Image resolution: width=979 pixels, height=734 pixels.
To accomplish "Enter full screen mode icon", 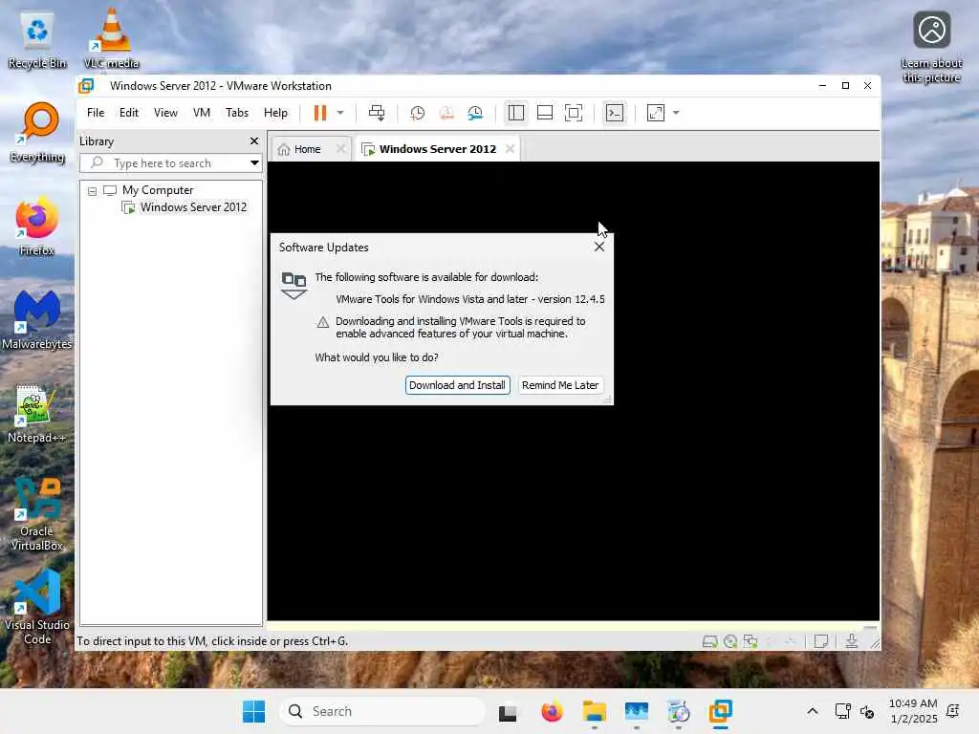I will (x=574, y=113).
